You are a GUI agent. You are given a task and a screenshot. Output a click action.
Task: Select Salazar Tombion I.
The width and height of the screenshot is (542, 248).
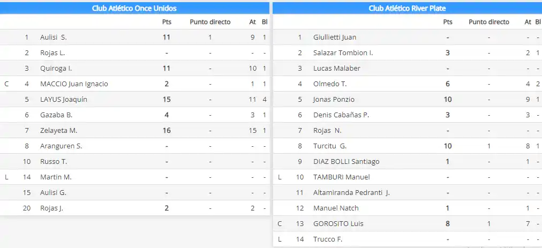343,53
